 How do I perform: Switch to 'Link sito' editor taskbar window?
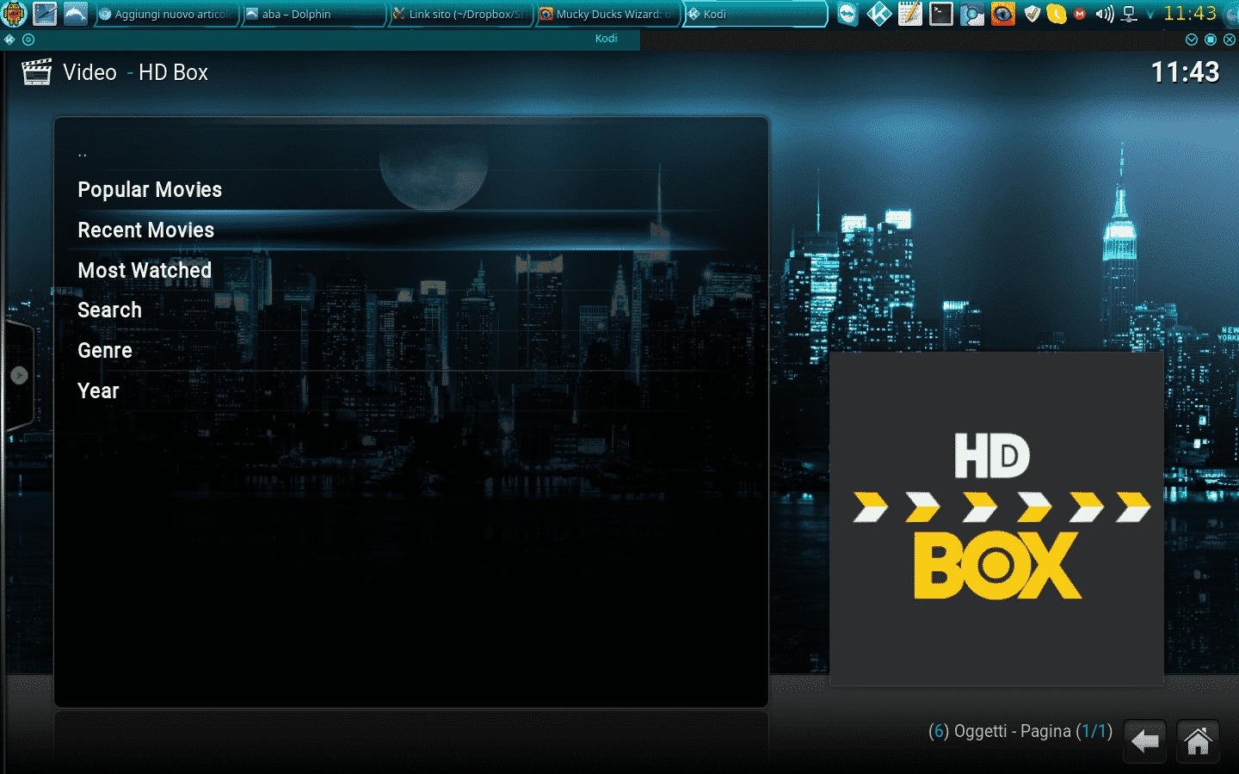click(460, 14)
